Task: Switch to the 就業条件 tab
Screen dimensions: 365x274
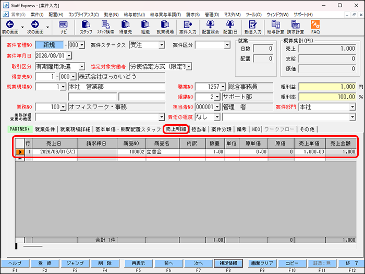Action: pos(45,129)
